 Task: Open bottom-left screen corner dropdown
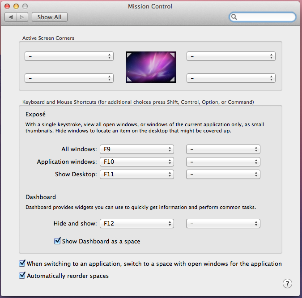69,78
